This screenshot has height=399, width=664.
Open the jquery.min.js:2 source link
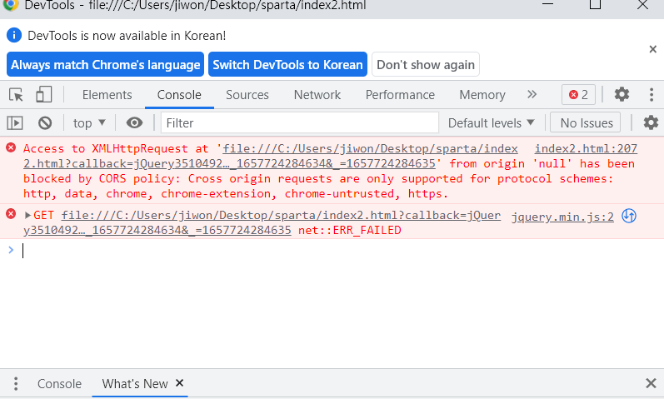tap(562, 217)
